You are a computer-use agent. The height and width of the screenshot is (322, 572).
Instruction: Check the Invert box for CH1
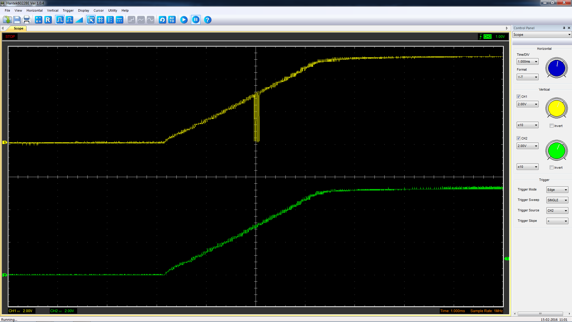(551, 126)
